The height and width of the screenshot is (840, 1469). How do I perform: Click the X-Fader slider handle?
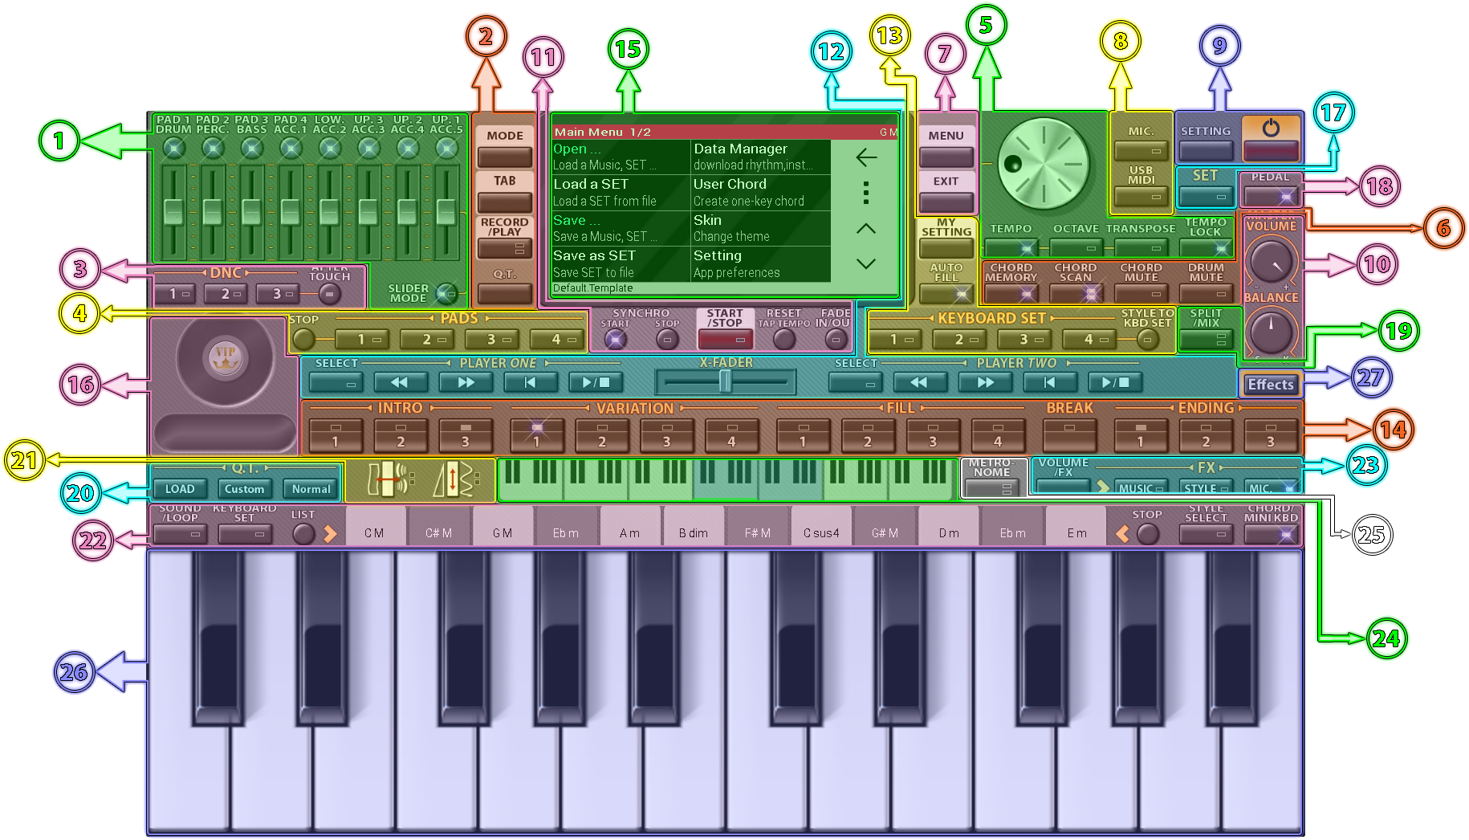(725, 381)
